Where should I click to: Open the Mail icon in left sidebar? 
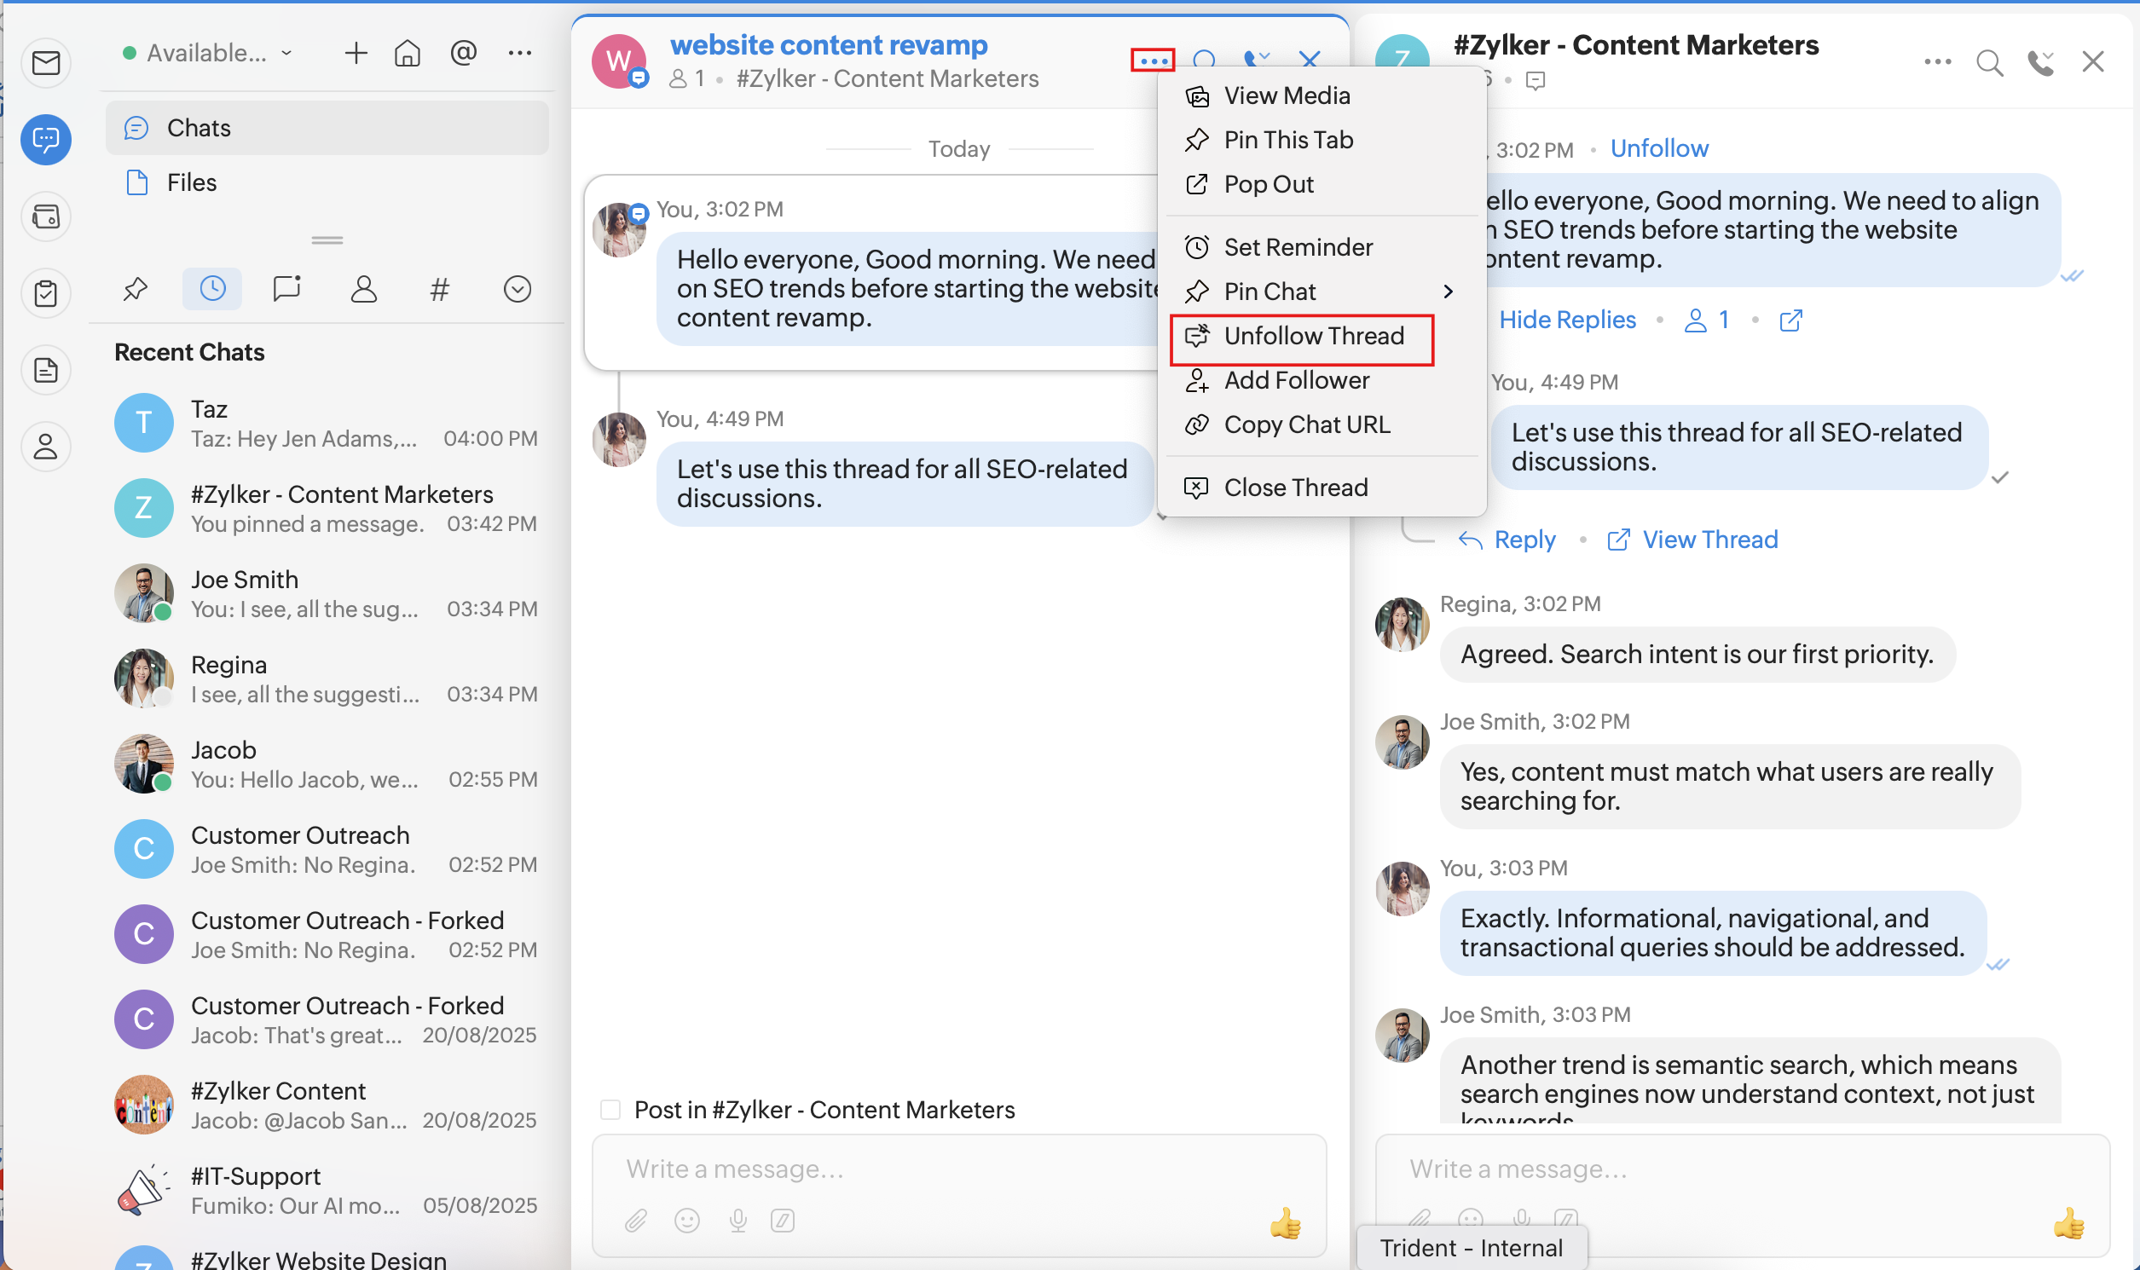pos(46,62)
